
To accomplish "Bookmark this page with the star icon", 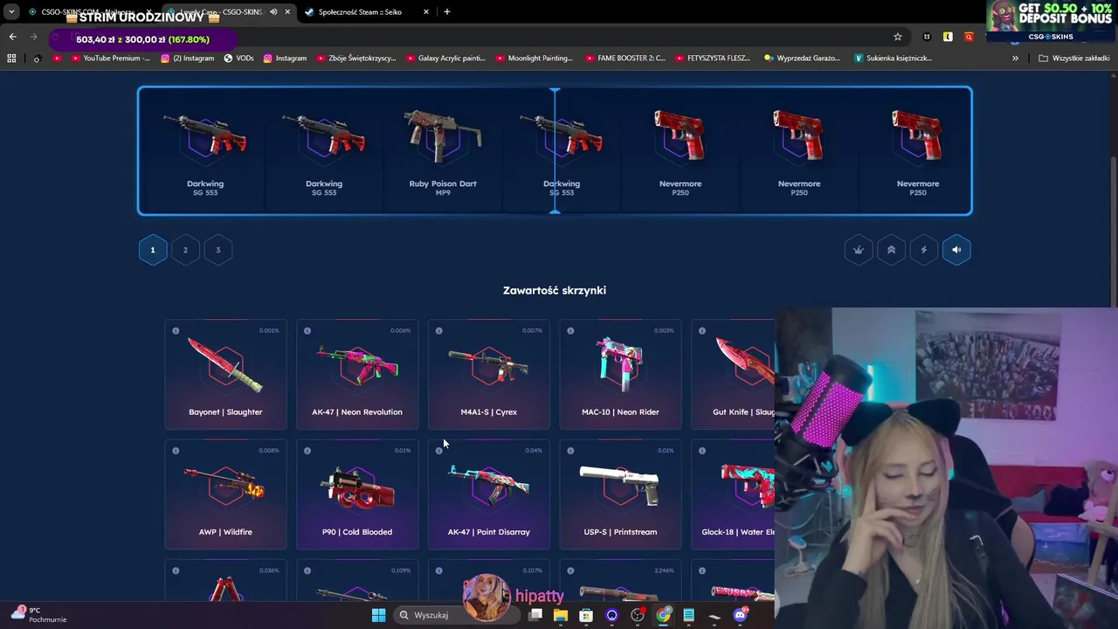I will click(x=897, y=37).
